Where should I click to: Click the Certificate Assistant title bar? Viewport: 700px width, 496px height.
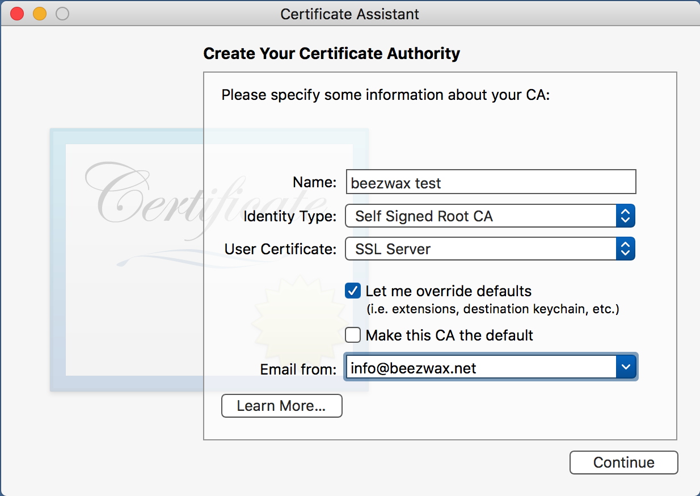[349, 14]
